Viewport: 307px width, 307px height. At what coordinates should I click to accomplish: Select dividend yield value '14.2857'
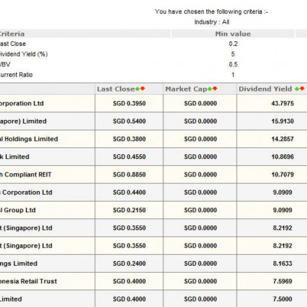pyautogui.click(x=283, y=139)
